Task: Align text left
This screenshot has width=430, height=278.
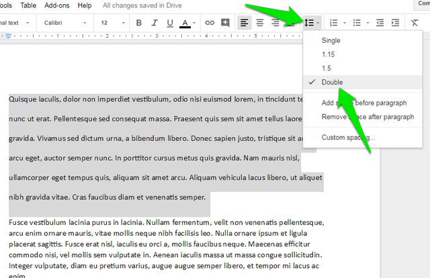Action: 244,23
